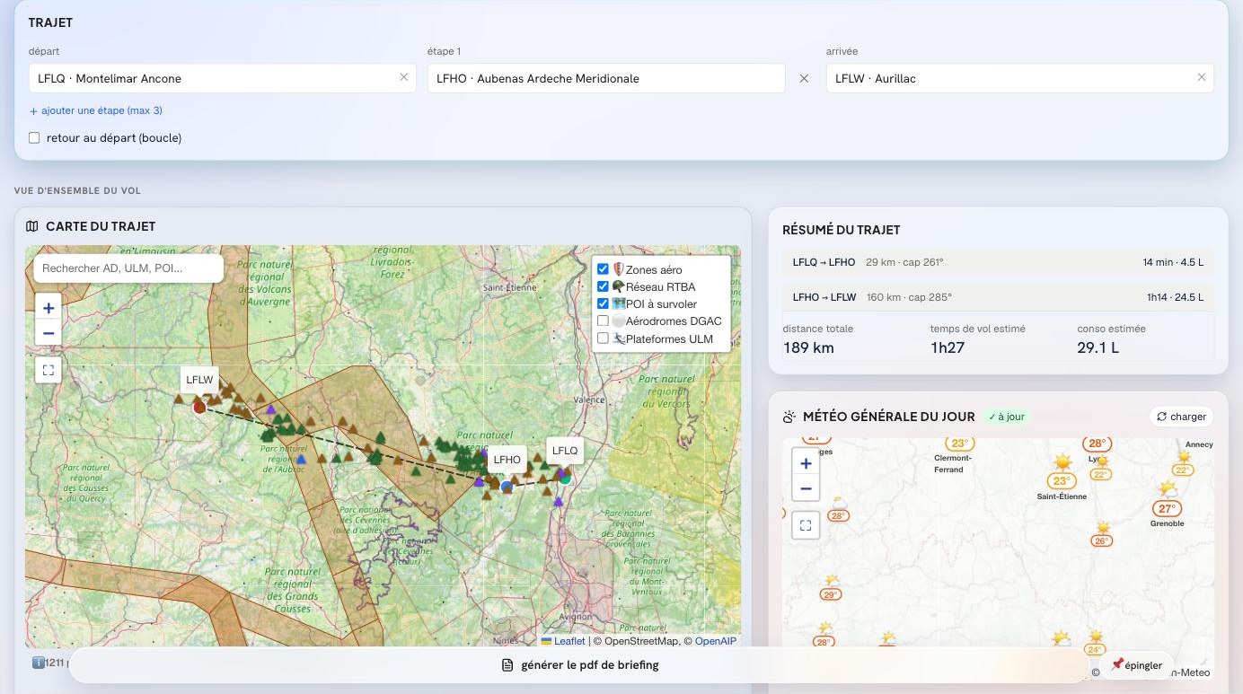The height and width of the screenshot is (694, 1243).
Task: Zoom out on the route map
Action: coord(48,333)
